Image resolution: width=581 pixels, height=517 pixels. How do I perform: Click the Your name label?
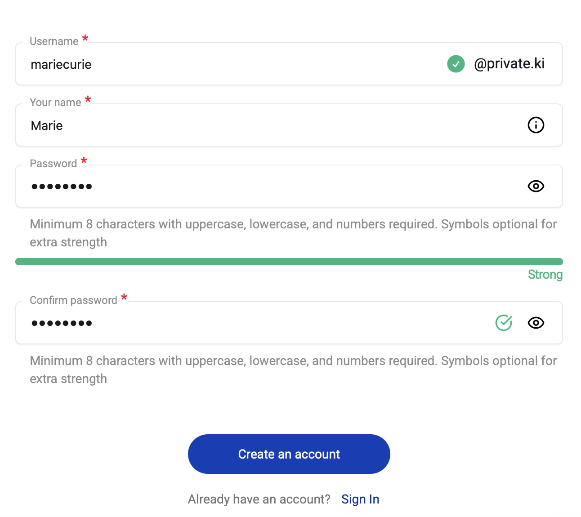coord(55,103)
